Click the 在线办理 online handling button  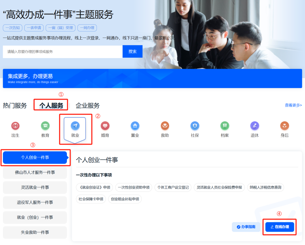tap(280, 227)
